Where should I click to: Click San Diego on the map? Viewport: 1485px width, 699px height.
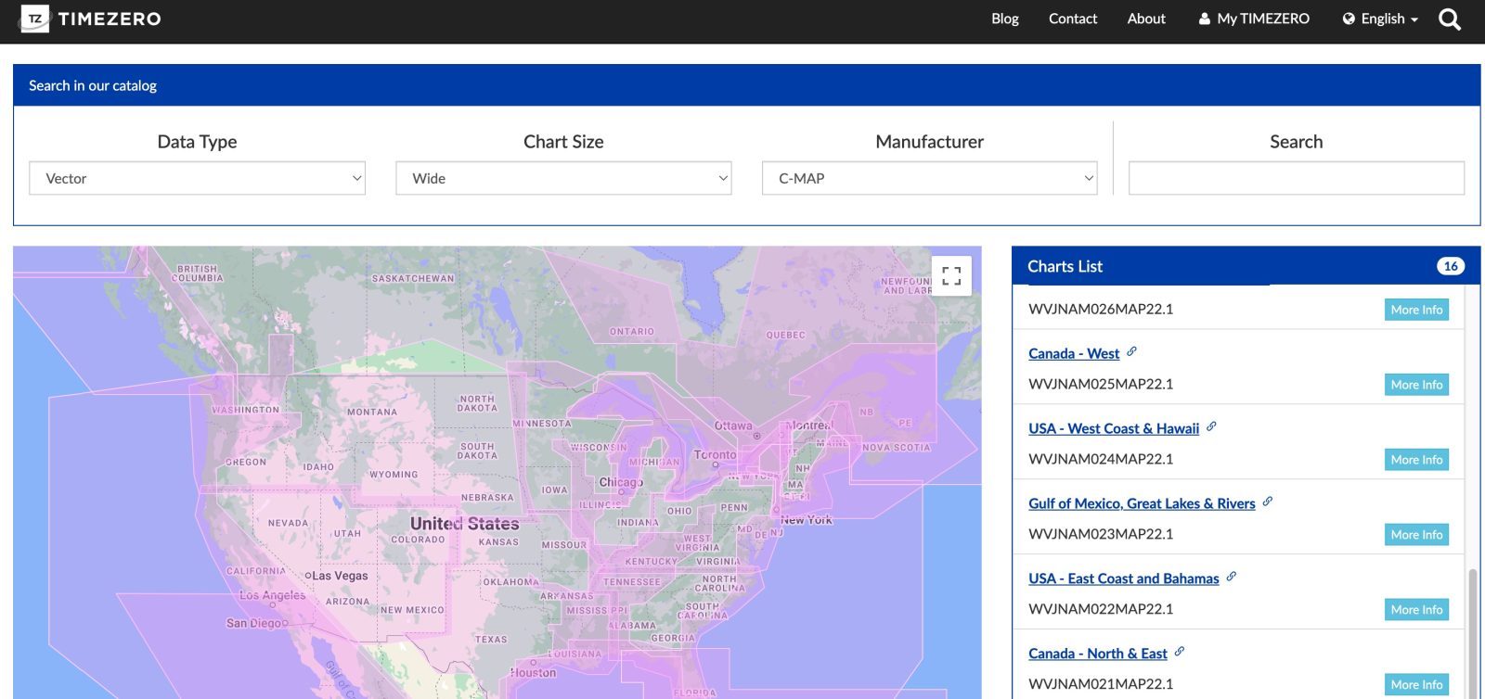(255, 623)
